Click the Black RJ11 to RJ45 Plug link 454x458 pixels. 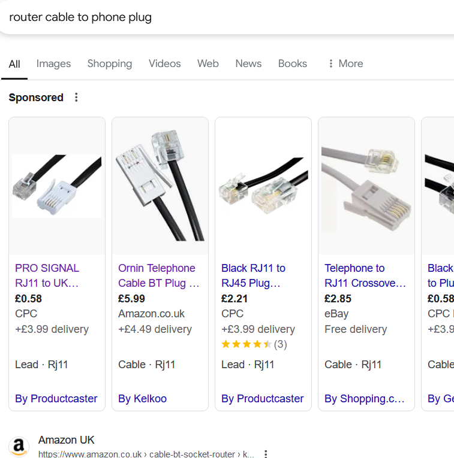253,275
